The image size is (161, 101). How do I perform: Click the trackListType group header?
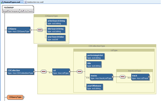pyautogui.click(x=135, y=70)
